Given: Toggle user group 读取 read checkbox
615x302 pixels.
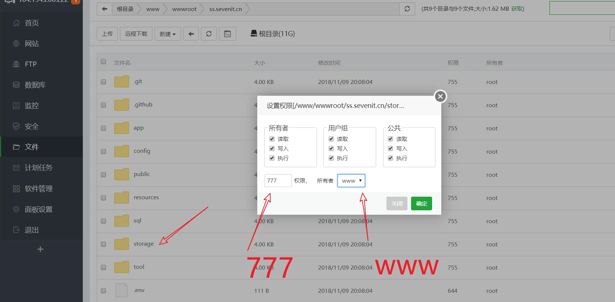Looking at the screenshot, I should point(331,139).
